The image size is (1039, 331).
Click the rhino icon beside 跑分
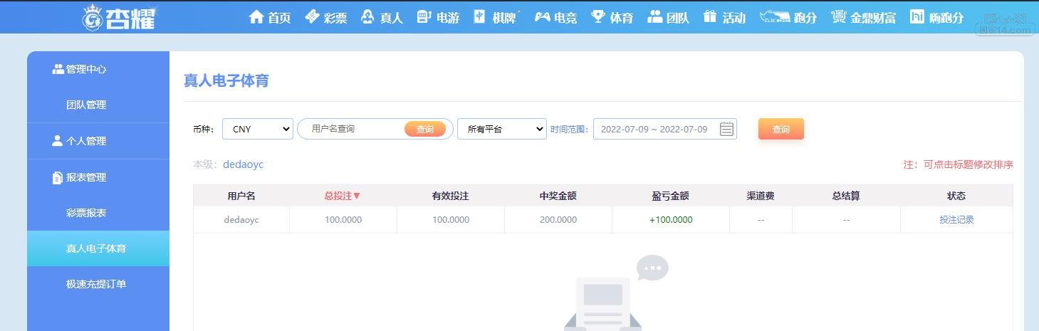pos(775,16)
